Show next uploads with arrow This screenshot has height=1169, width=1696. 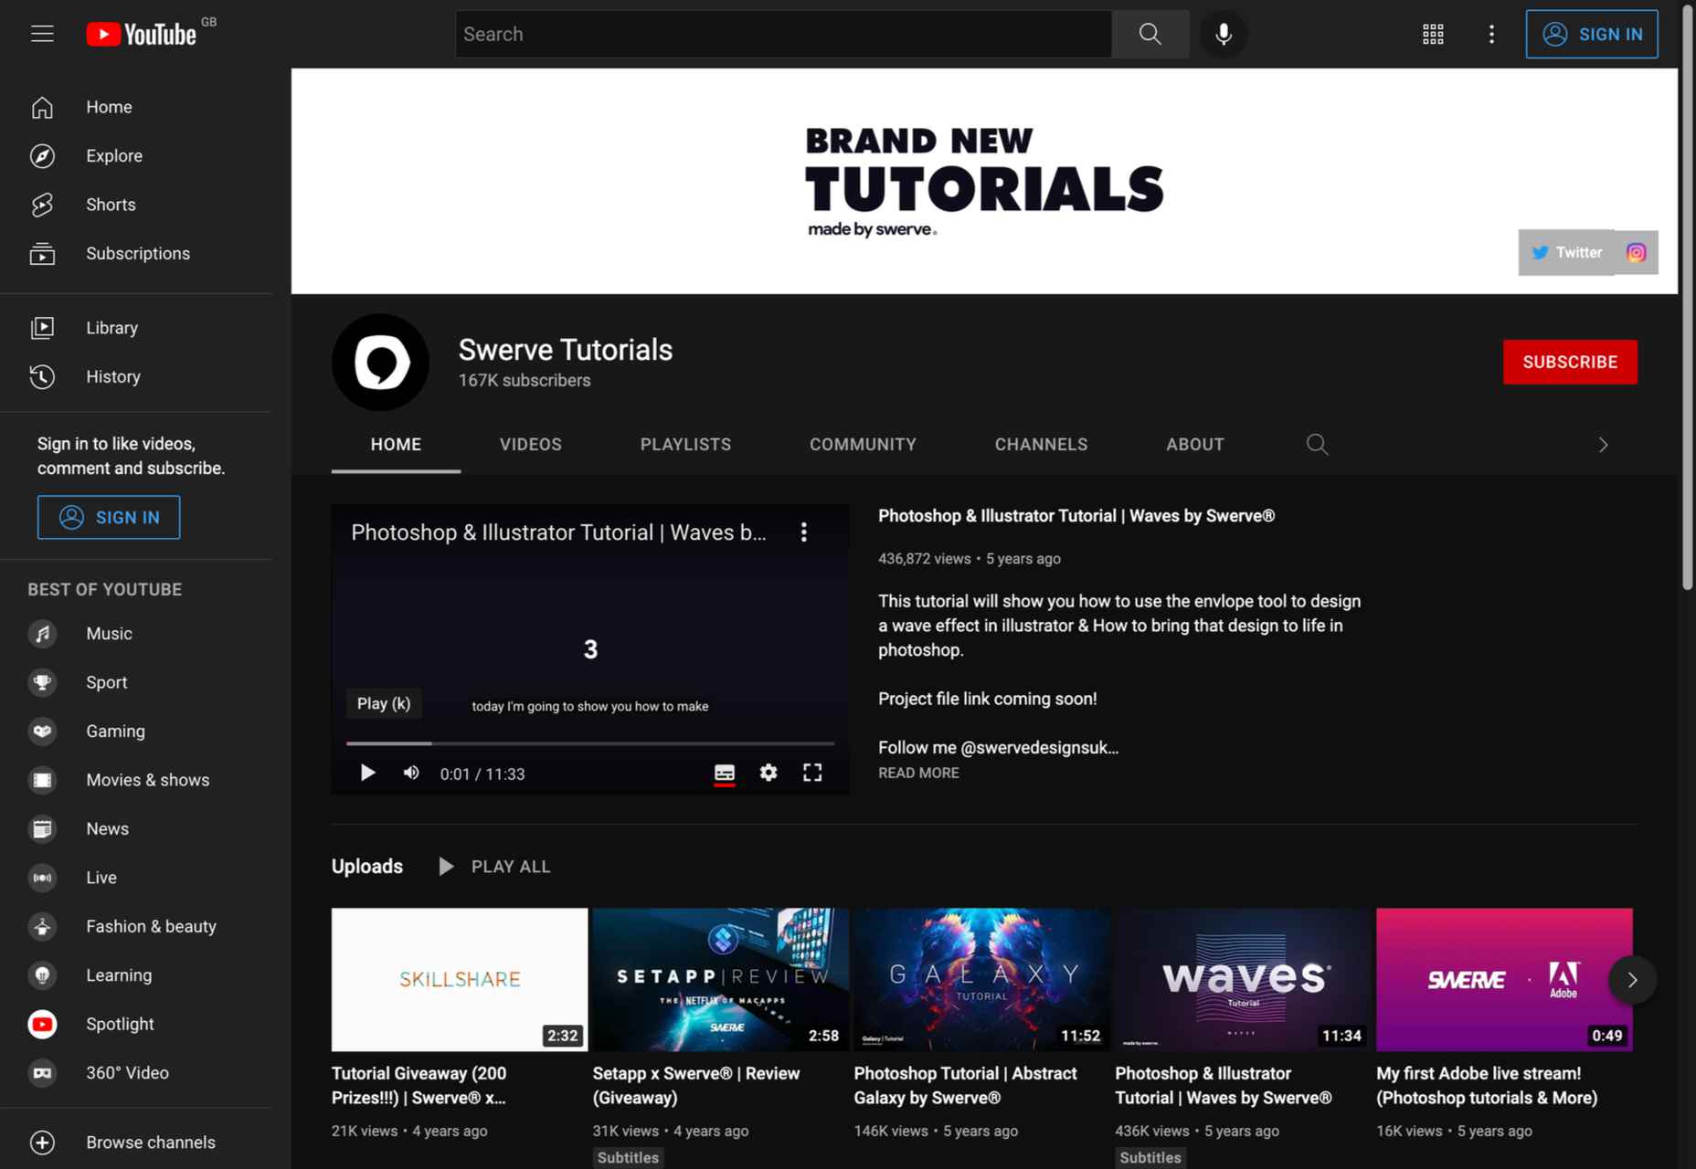[1632, 980]
